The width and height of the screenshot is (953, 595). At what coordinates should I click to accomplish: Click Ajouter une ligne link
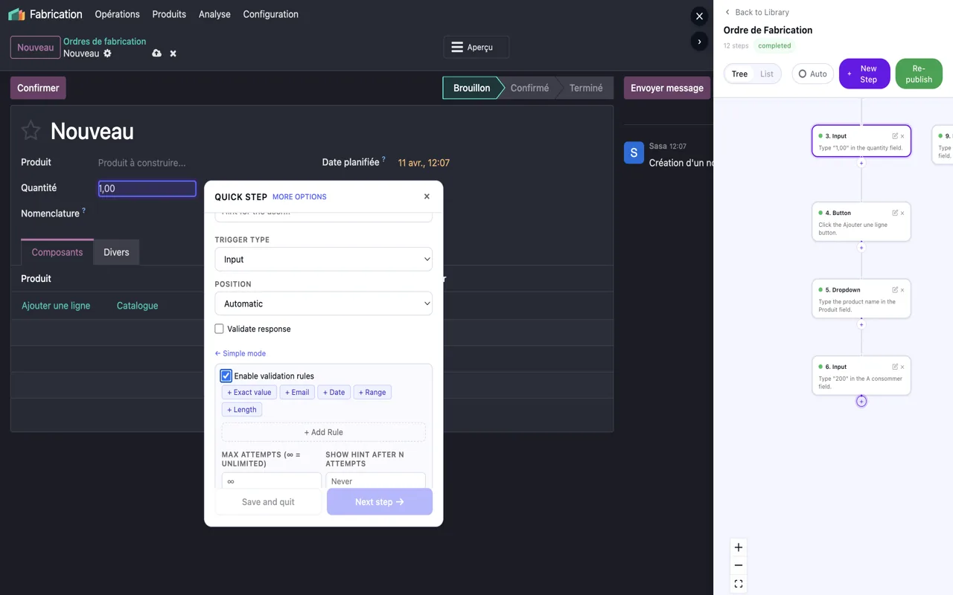pos(56,306)
